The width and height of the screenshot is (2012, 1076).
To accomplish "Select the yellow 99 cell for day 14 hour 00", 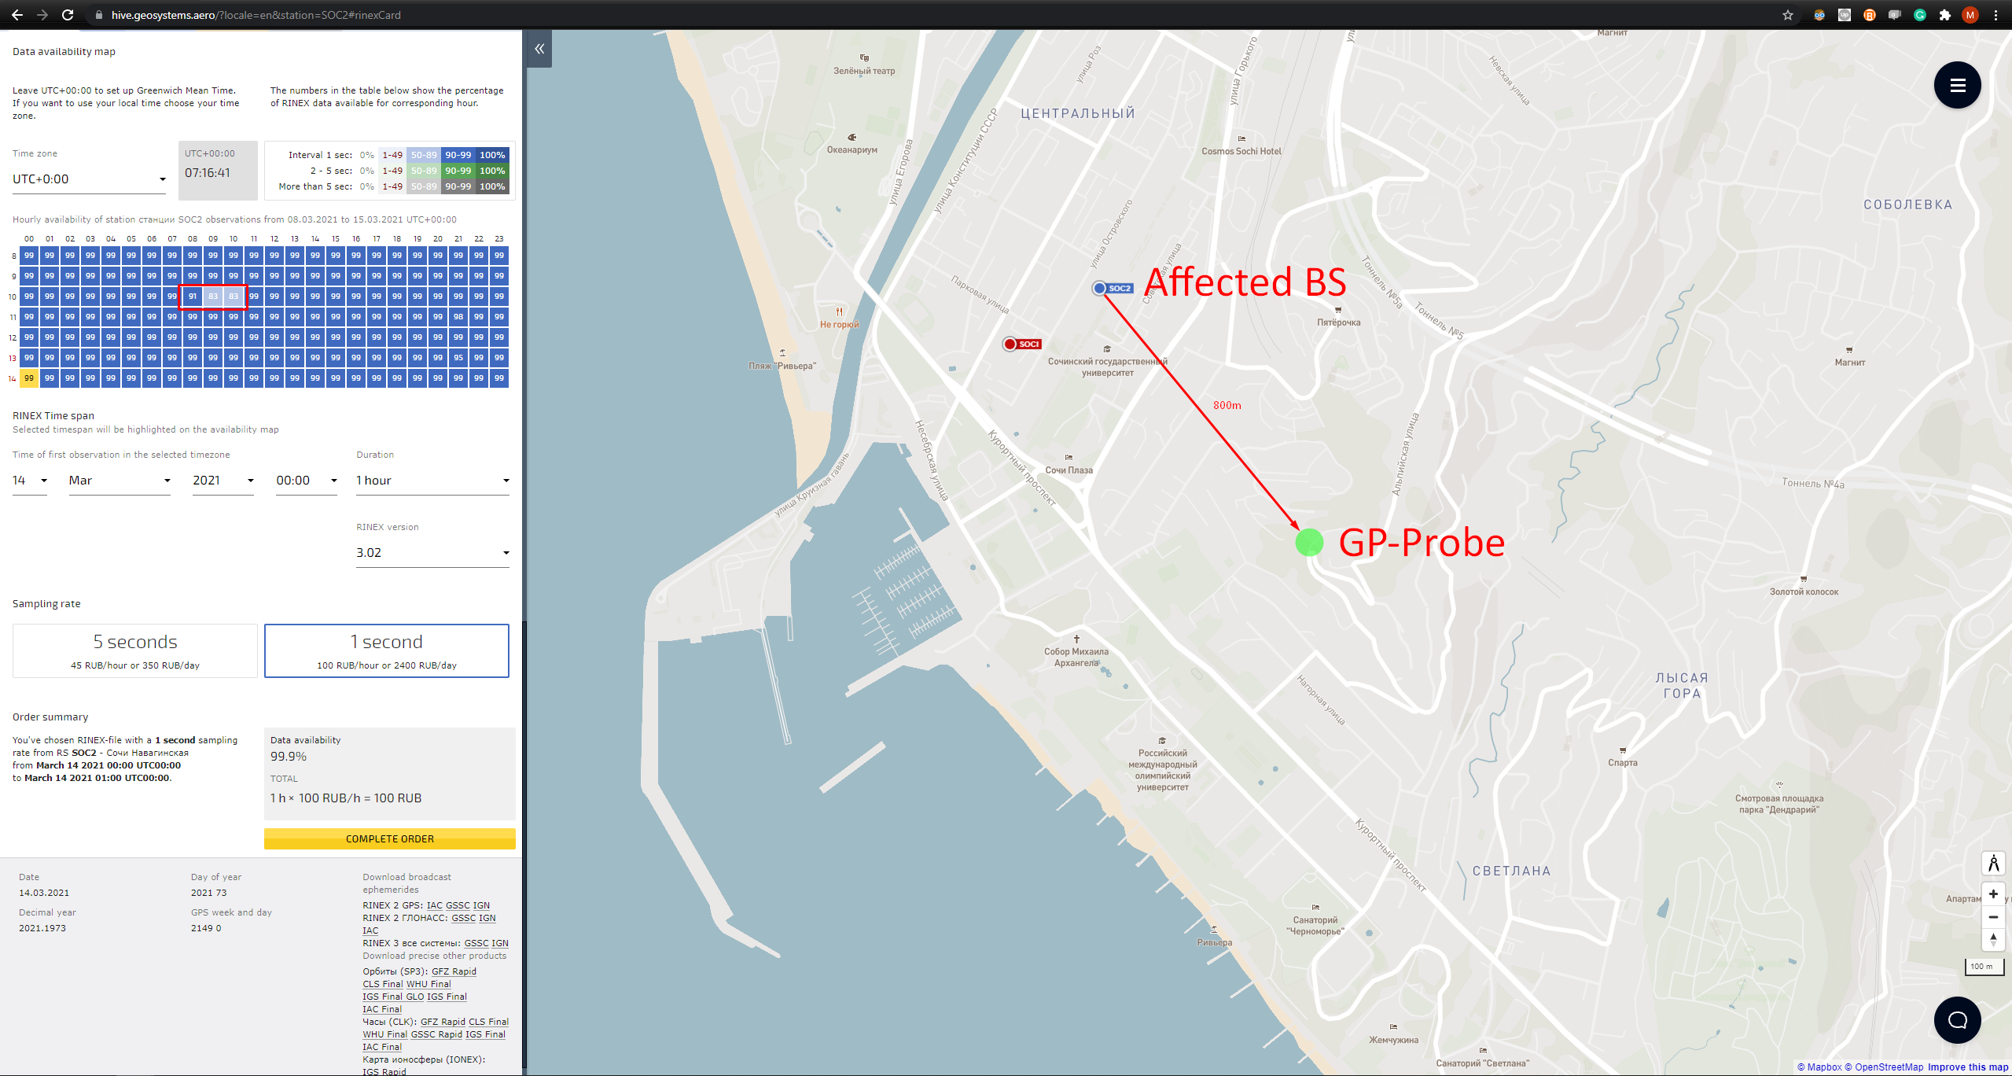I will pos(29,378).
